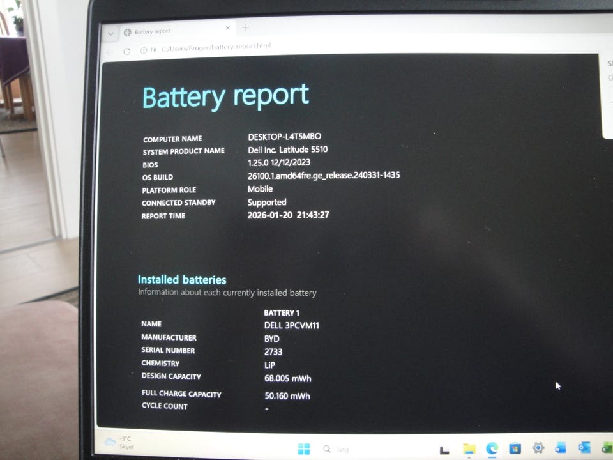Select the OS build string
613x460 pixels.
pyautogui.click(x=324, y=176)
